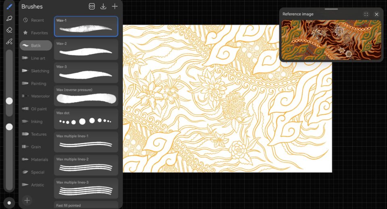Close the Reference image panel

[377, 14]
